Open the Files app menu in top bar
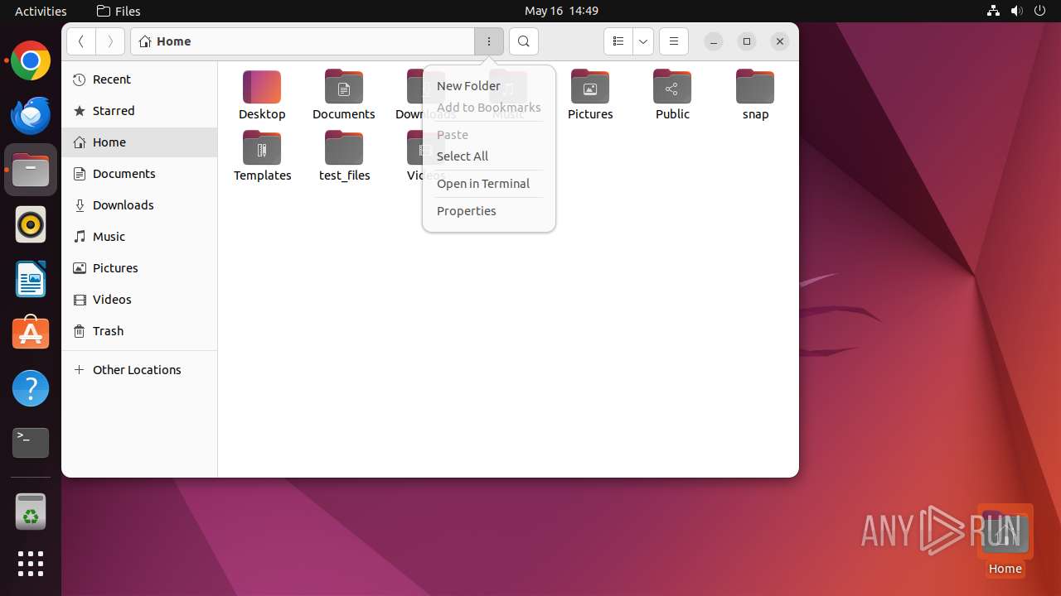1061x596 pixels. point(119,11)
